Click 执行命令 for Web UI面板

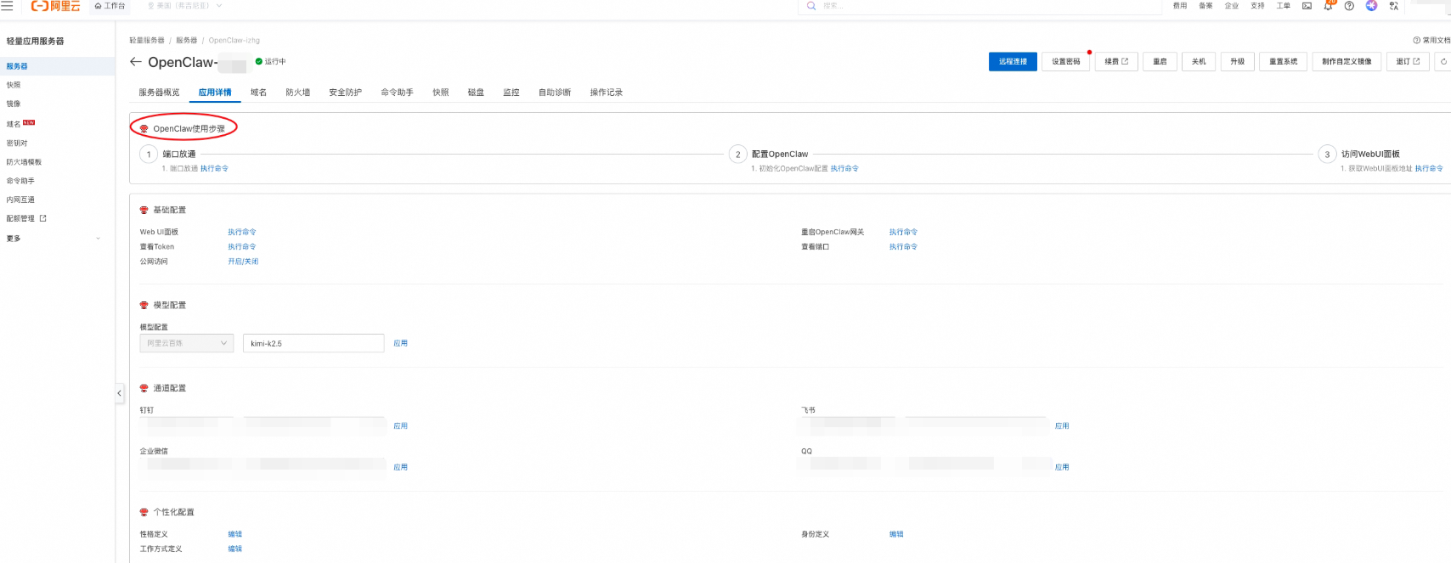pyautogui.click(x=242, y=232)
